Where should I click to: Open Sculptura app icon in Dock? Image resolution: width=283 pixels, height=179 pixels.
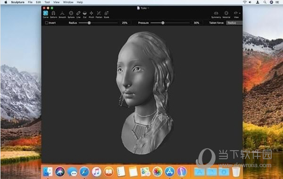182,171
